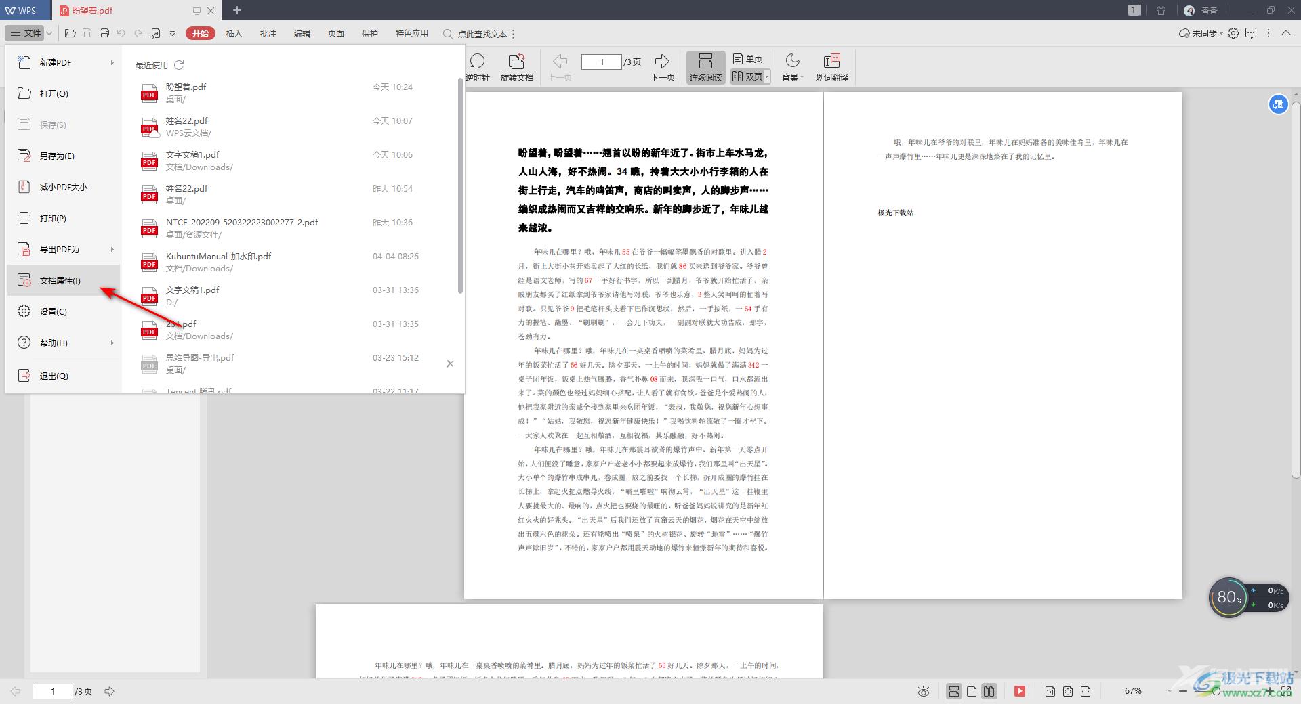Image resolution: width=1301 pixels, height=704 pixels.
Task: Close the 盼望着.pdf document tab
Action: point(211,11)
